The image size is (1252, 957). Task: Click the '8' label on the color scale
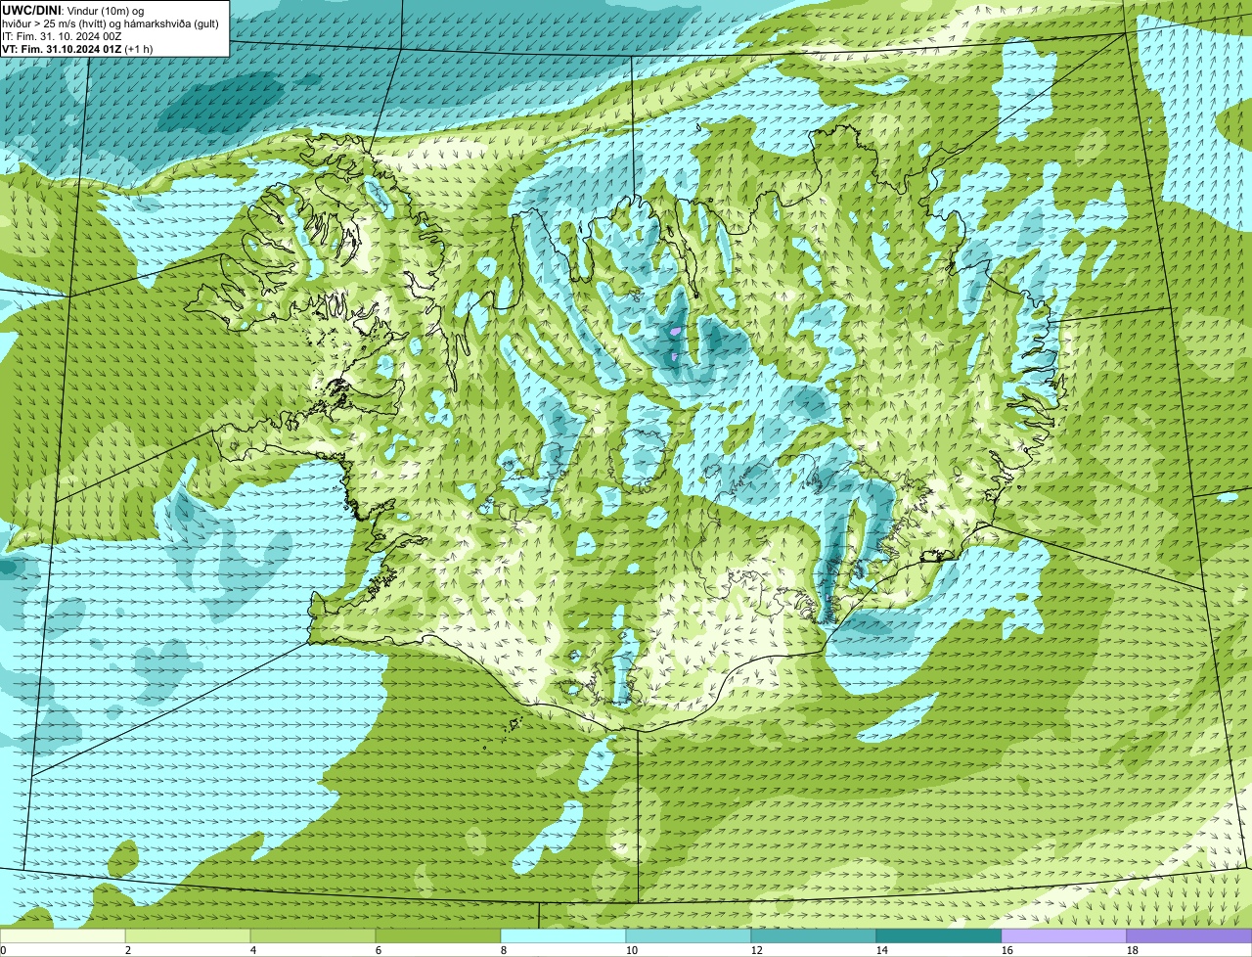(x=504, y=950)
